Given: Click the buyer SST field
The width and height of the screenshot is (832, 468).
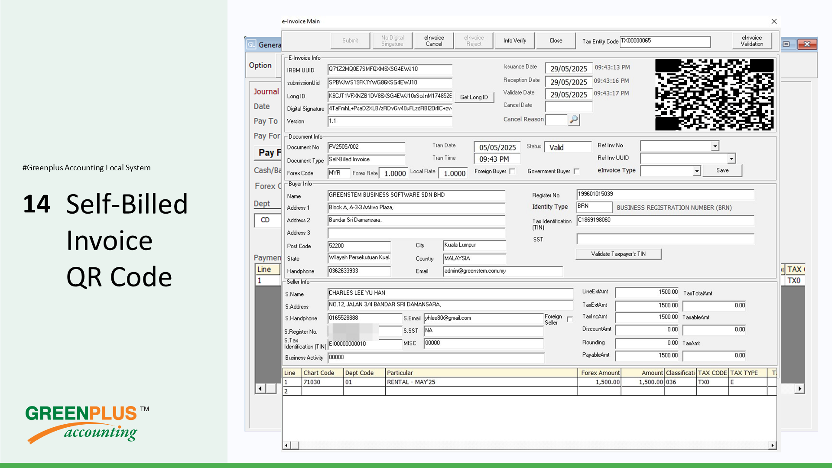Looking at the screenshot, I should (665, 239).
